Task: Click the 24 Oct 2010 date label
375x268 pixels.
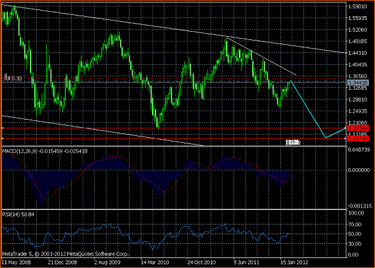Action: pyautogui.click(x=201, y=262)
